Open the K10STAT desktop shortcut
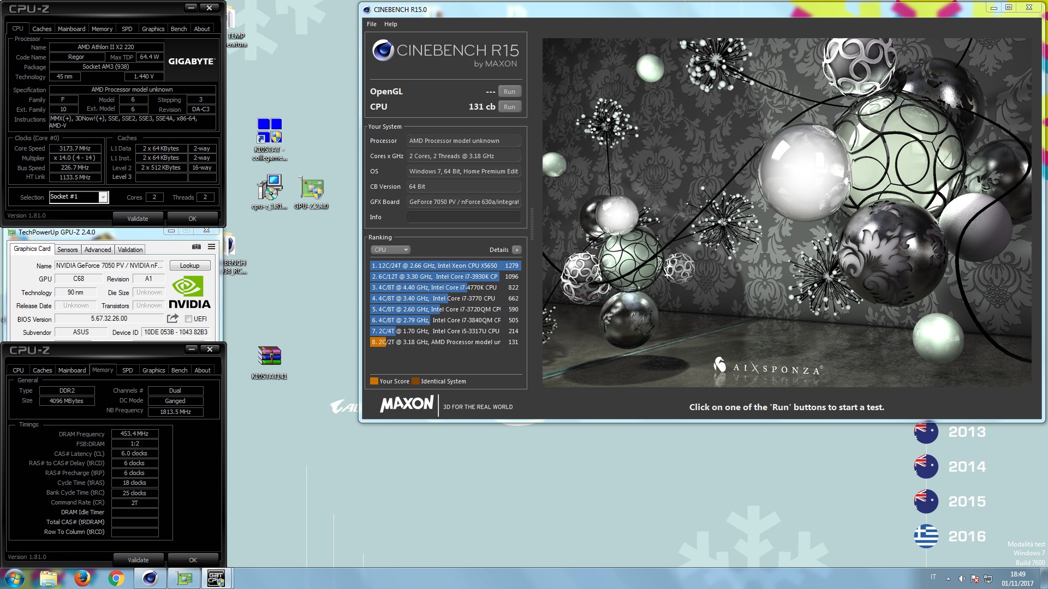Viewport: 1048px width, 589px height. 270,140
